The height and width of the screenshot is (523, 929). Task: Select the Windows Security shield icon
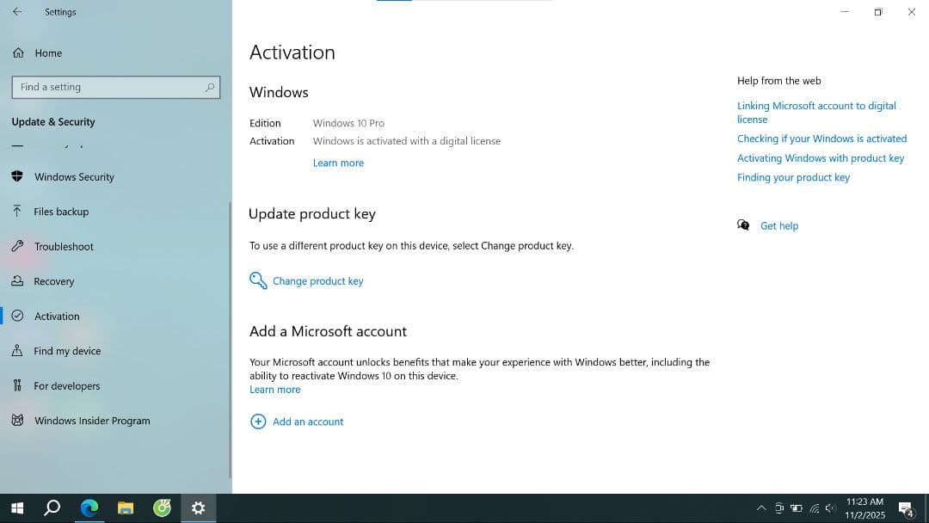[18, 176]
